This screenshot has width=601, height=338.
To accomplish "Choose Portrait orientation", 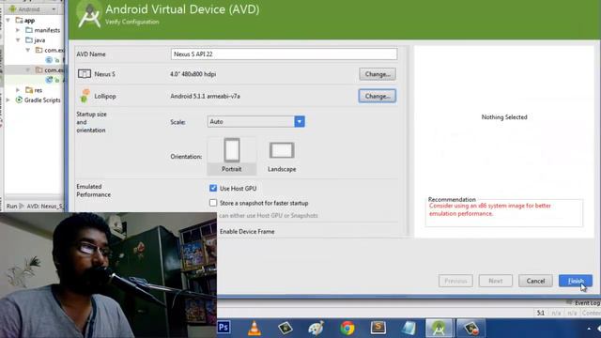I will (232, 155).
